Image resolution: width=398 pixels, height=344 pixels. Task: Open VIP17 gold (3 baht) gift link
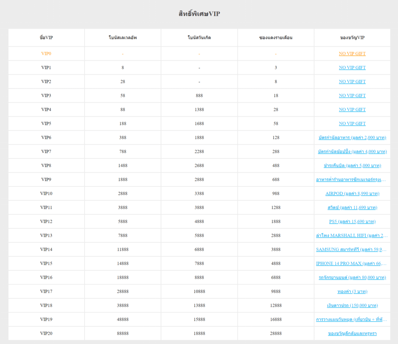(x=352, y=291)
